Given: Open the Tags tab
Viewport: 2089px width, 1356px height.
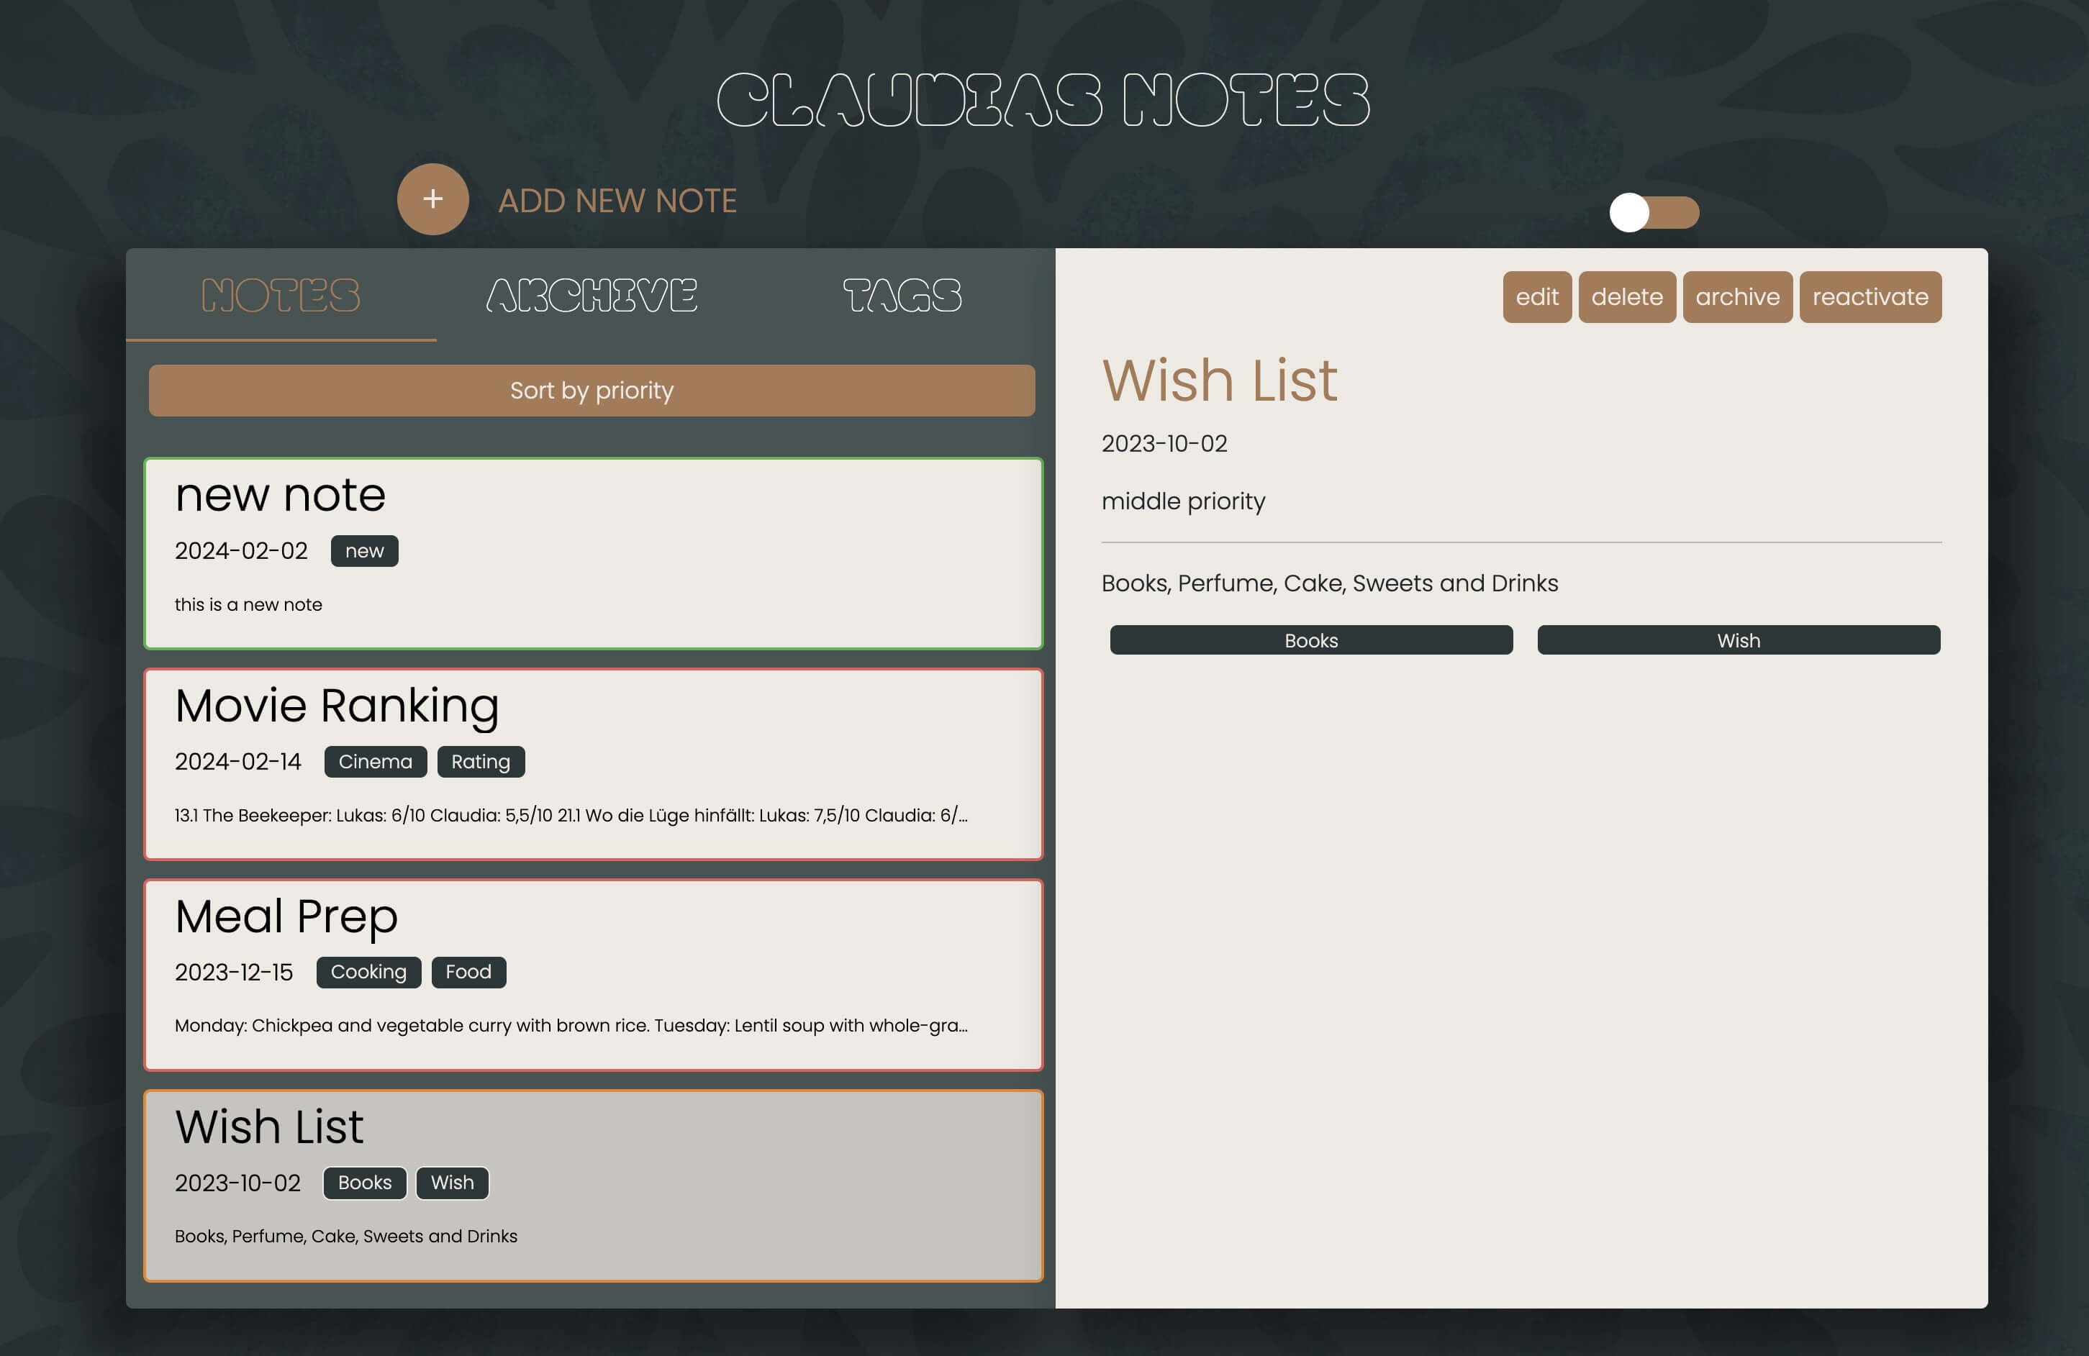Looking at the screenshot, I should coord(902,296).
